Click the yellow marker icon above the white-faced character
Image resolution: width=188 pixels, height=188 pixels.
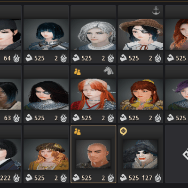click(124, 131)
